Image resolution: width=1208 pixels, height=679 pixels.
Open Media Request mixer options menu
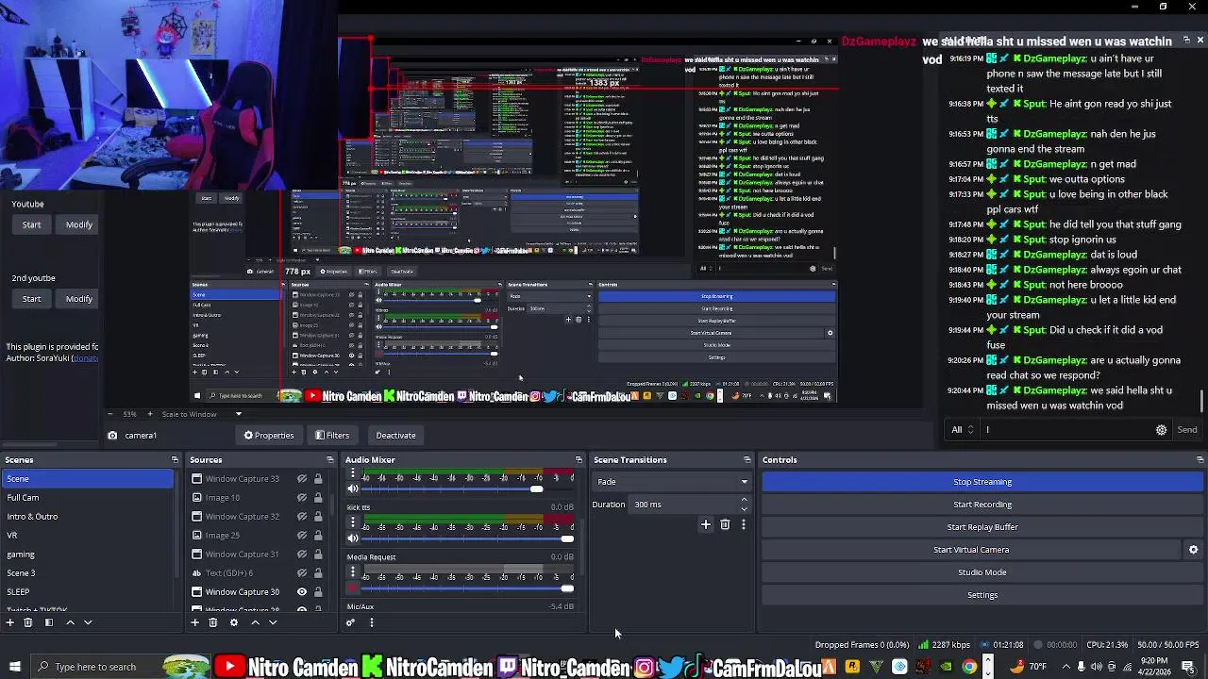point(353,572)
